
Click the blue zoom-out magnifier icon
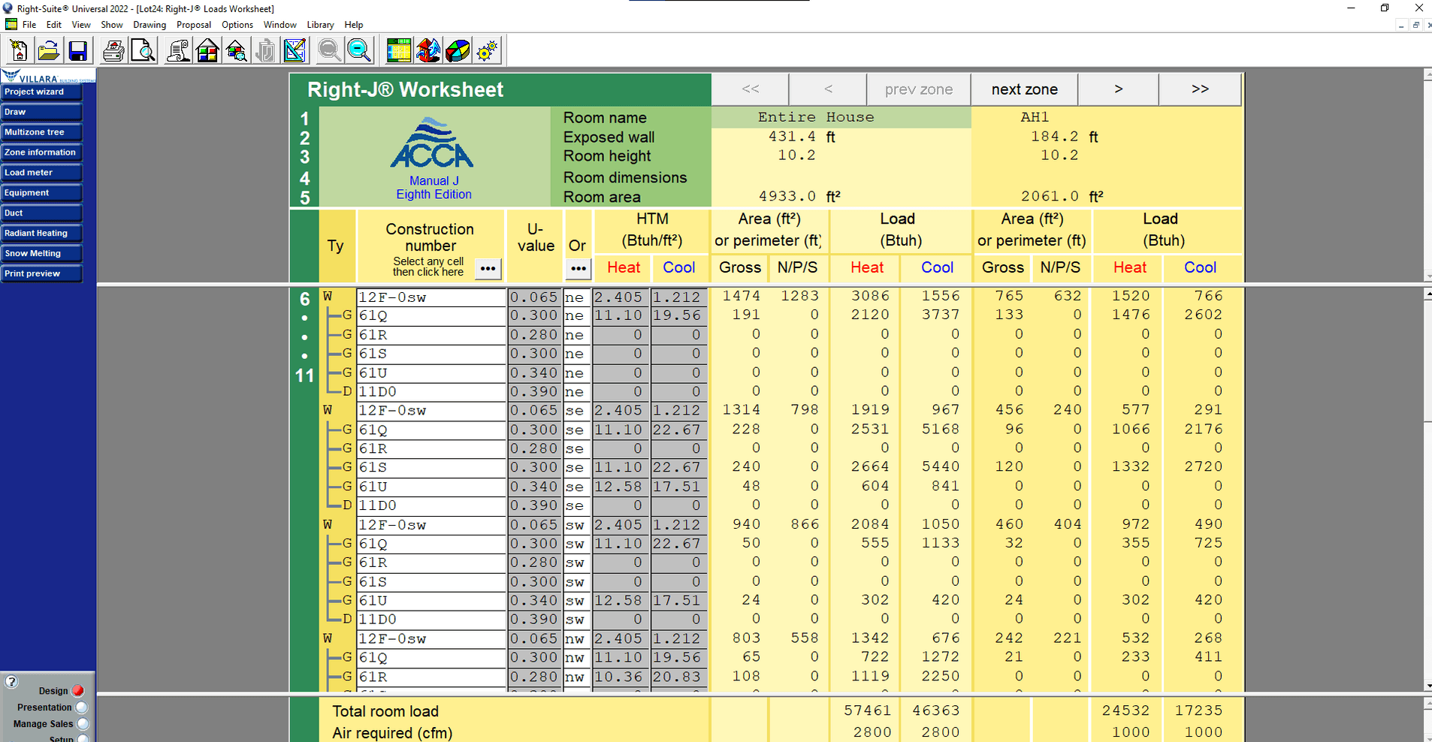[x=359, y=51]
